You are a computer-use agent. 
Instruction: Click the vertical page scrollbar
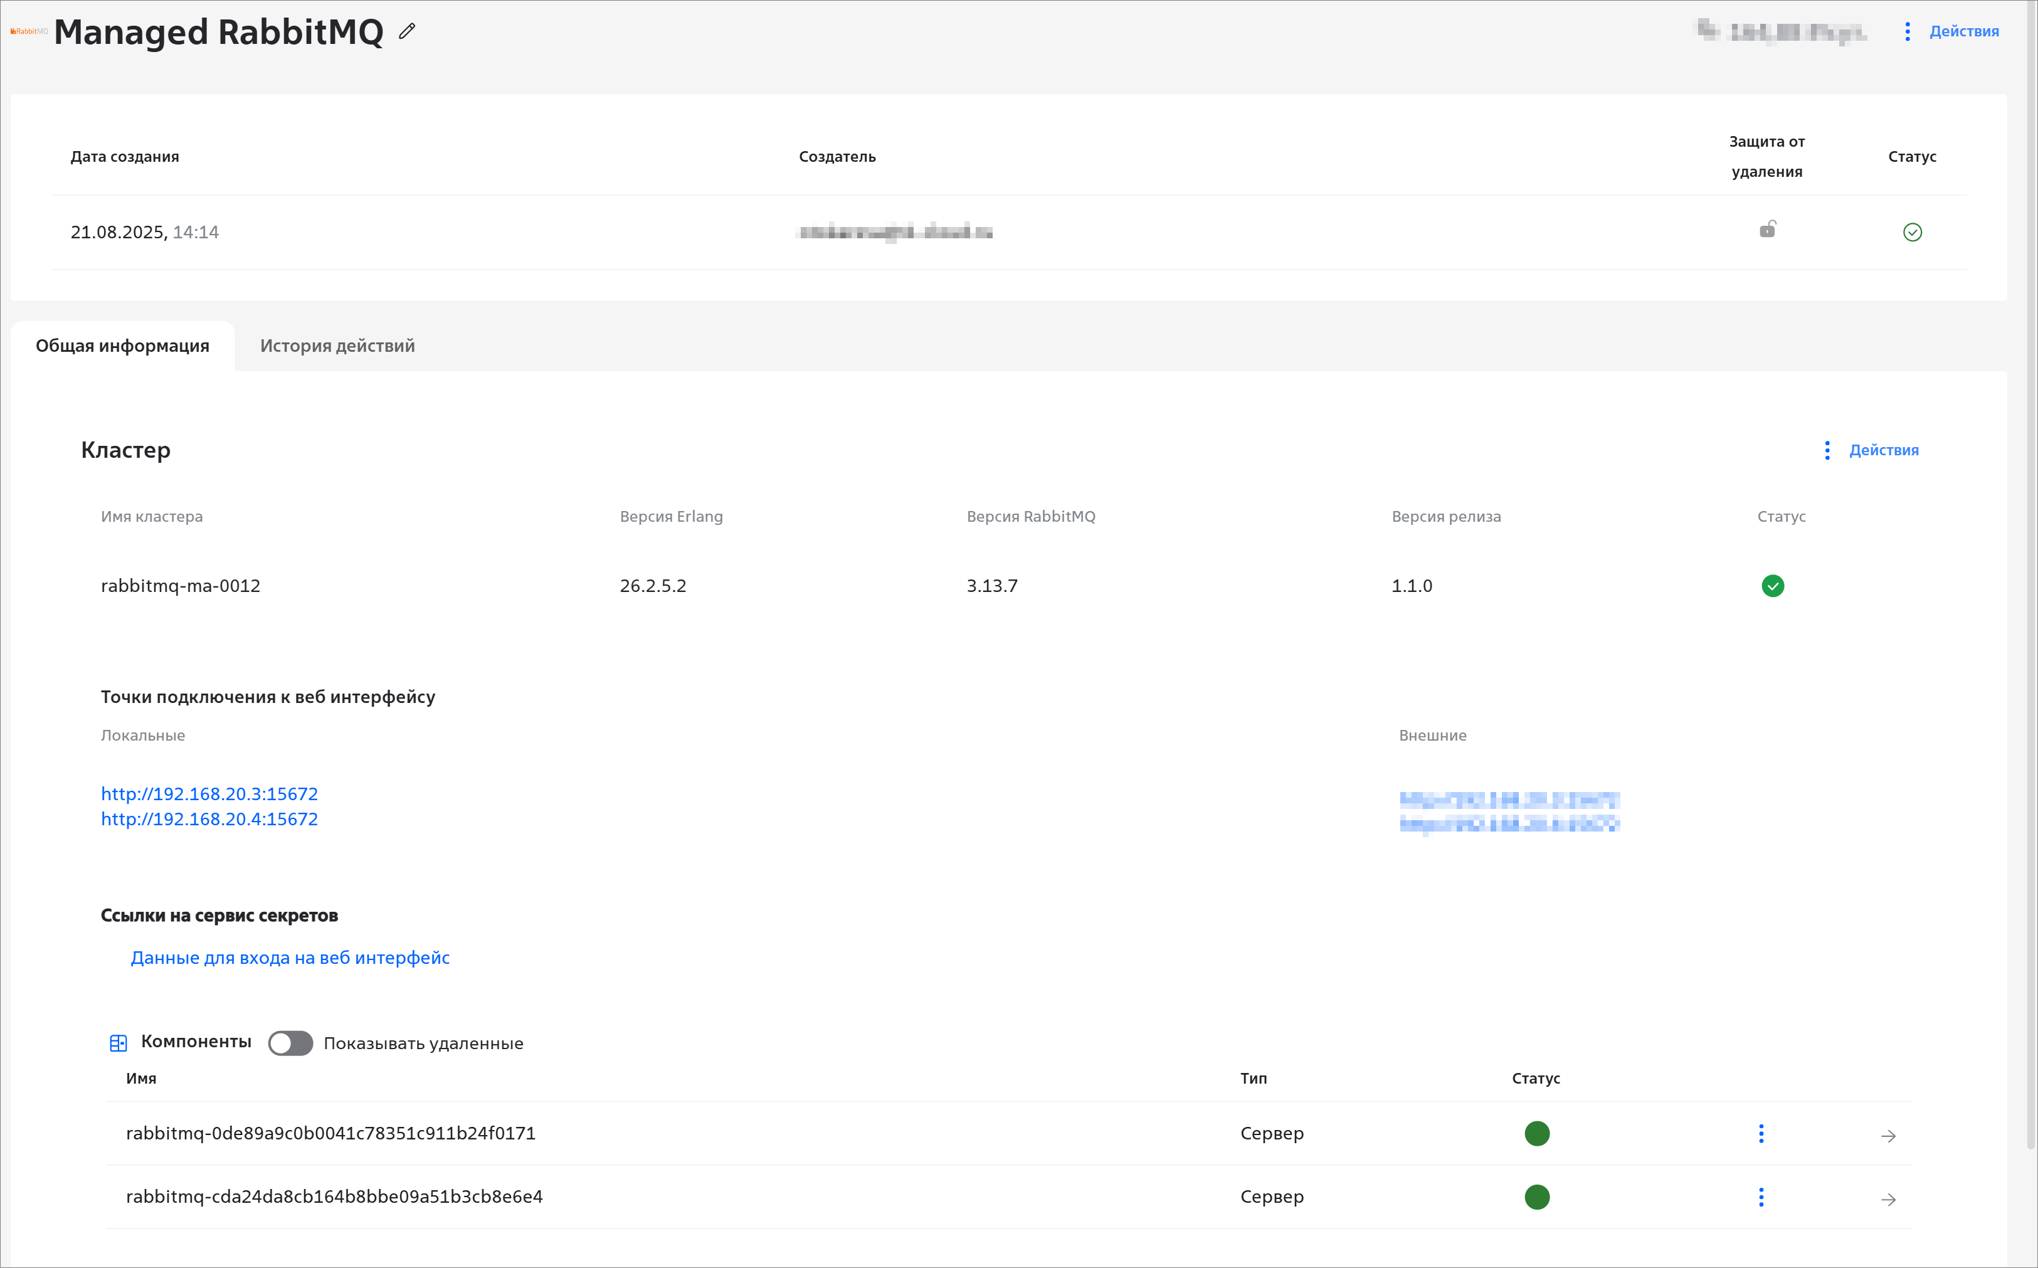point(2030,587)
